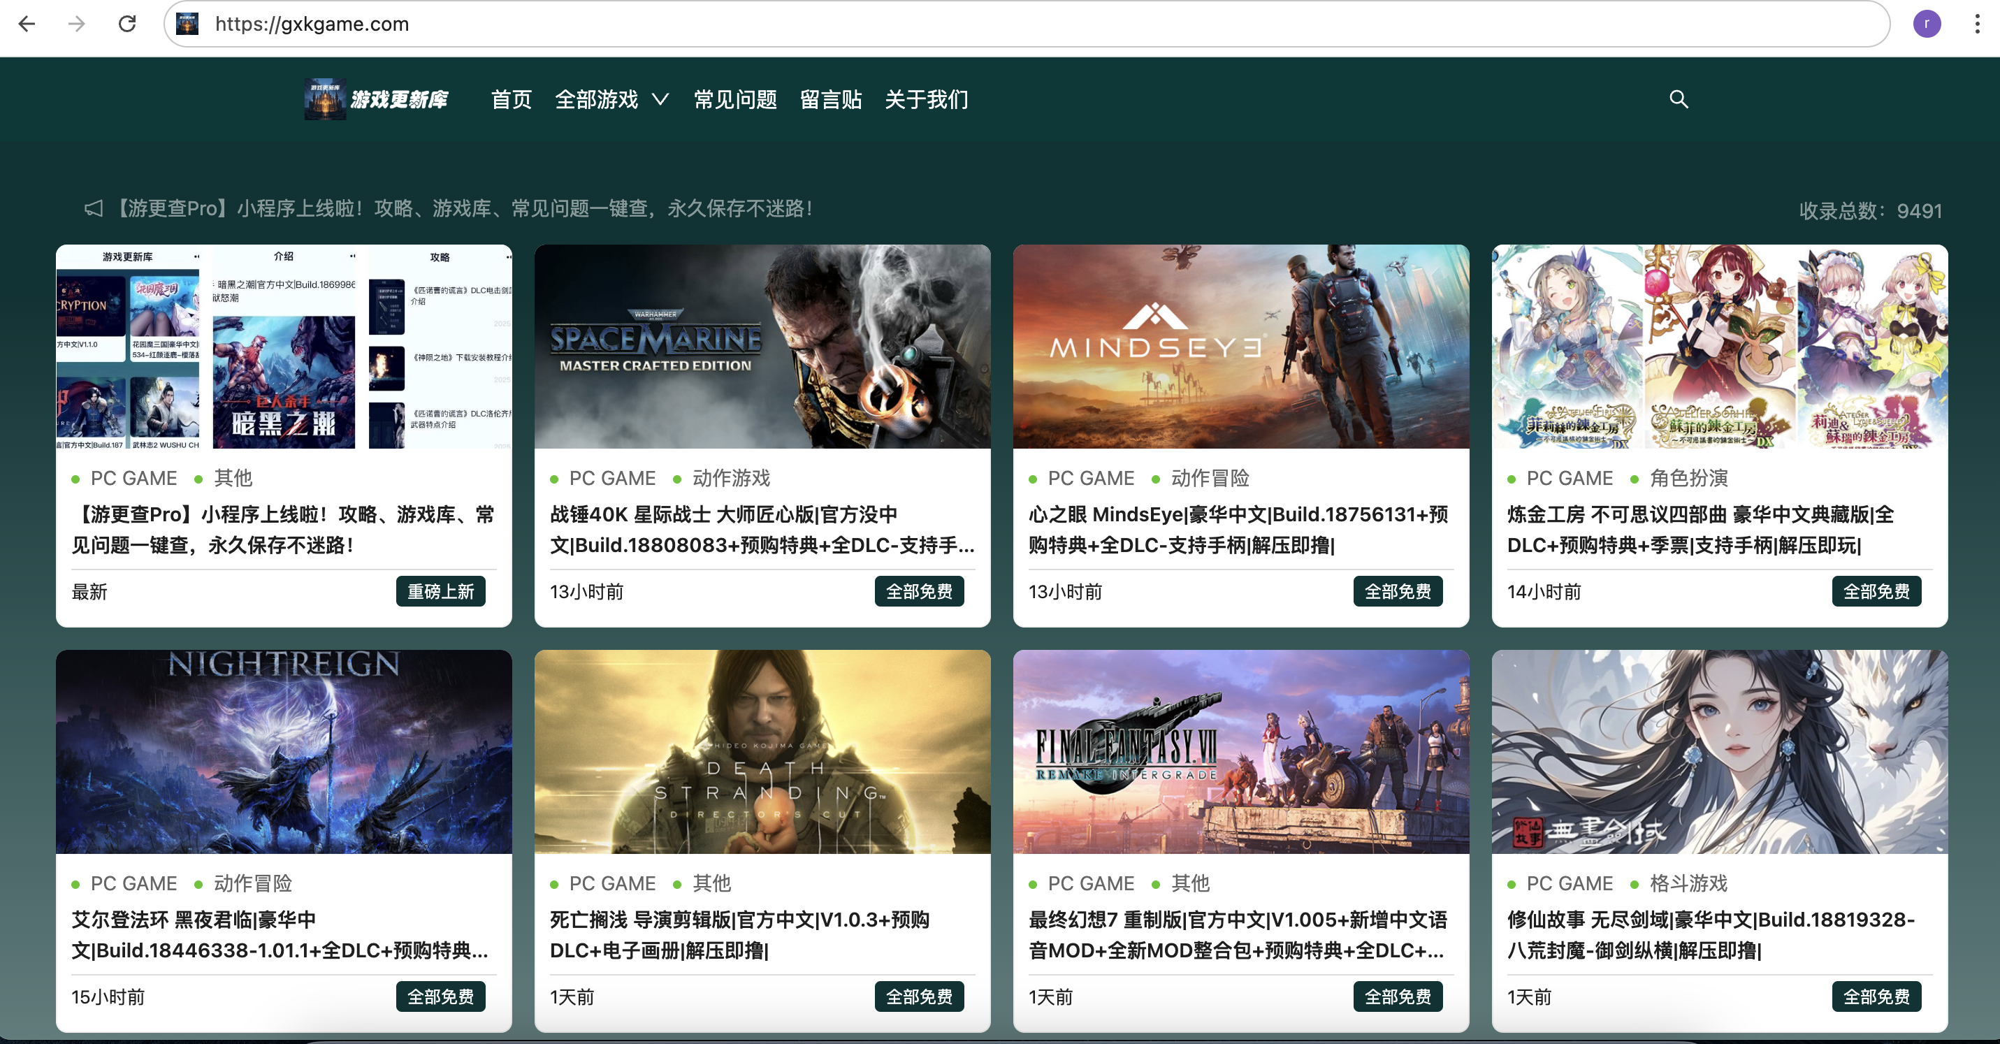Open the 关于我们 page

click(x=926, y=99)
